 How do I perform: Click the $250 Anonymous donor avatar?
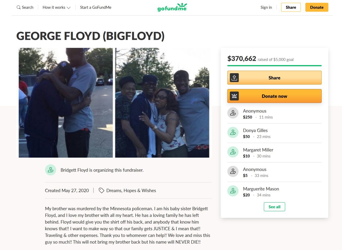tap(233, 113)
